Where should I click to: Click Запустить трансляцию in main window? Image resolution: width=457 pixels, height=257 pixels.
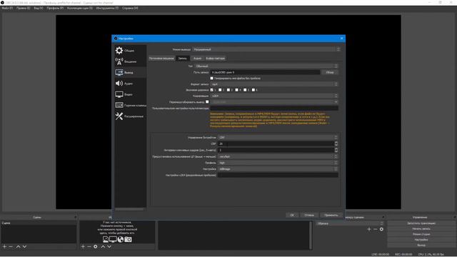click(x=421, y=223)
